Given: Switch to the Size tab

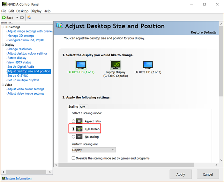Looking at the screenshot, I should click(83, 107).
